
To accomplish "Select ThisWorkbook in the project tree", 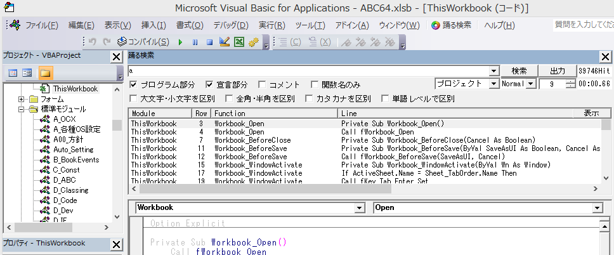I will [x=75, y=89].
